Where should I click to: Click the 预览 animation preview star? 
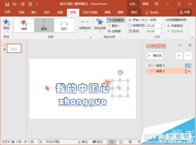point(6,22)
